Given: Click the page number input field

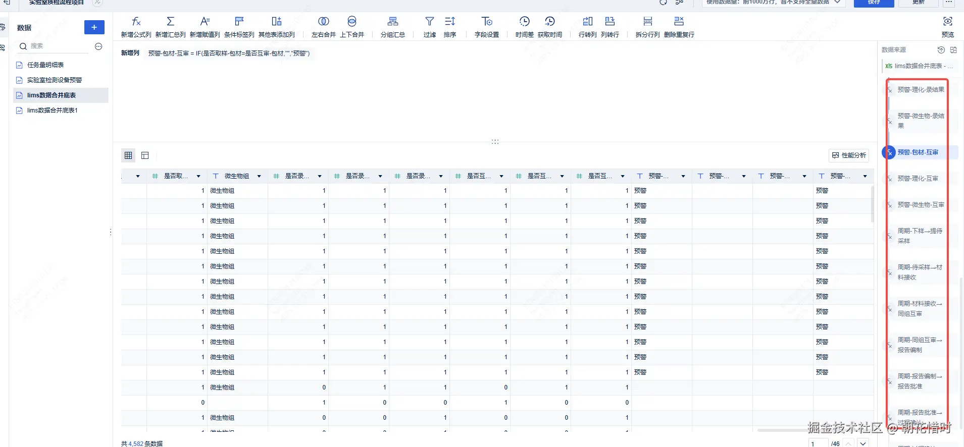Looking at the screenshot, I should point(818,443).
